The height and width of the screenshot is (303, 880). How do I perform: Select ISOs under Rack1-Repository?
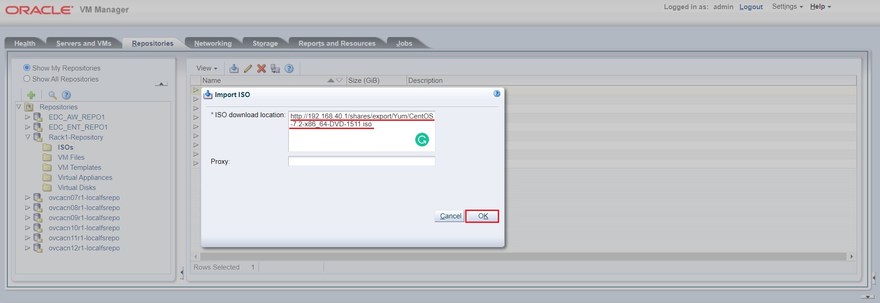66,147
